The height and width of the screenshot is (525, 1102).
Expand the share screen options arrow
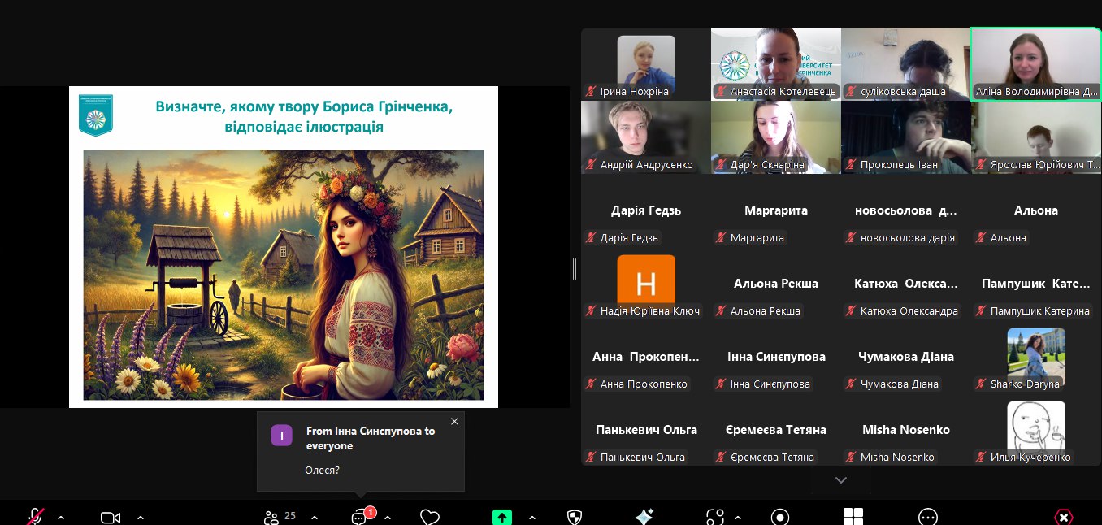coord(532,517)
